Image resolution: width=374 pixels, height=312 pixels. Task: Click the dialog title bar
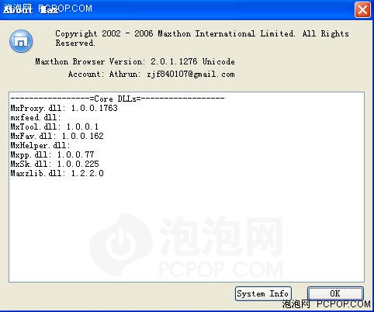tap(181, 10)
